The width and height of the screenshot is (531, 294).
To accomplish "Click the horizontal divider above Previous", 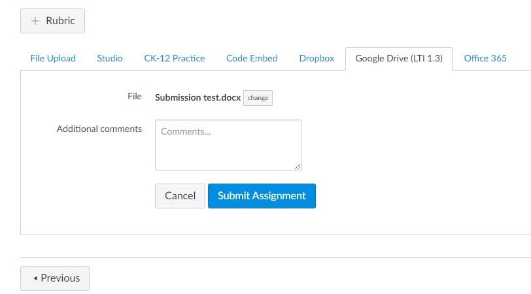I will [275, 257].
